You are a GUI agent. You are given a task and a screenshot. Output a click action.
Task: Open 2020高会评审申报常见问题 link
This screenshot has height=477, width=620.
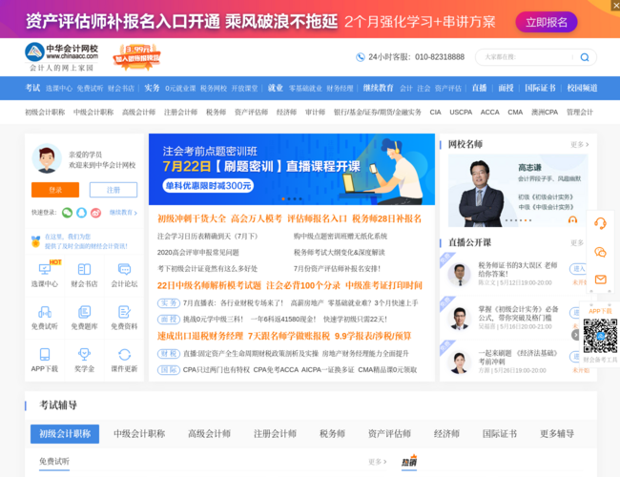coord(197,253)
